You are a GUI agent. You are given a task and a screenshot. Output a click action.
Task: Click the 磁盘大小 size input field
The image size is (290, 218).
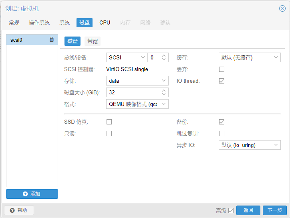(x=133, y=92)
